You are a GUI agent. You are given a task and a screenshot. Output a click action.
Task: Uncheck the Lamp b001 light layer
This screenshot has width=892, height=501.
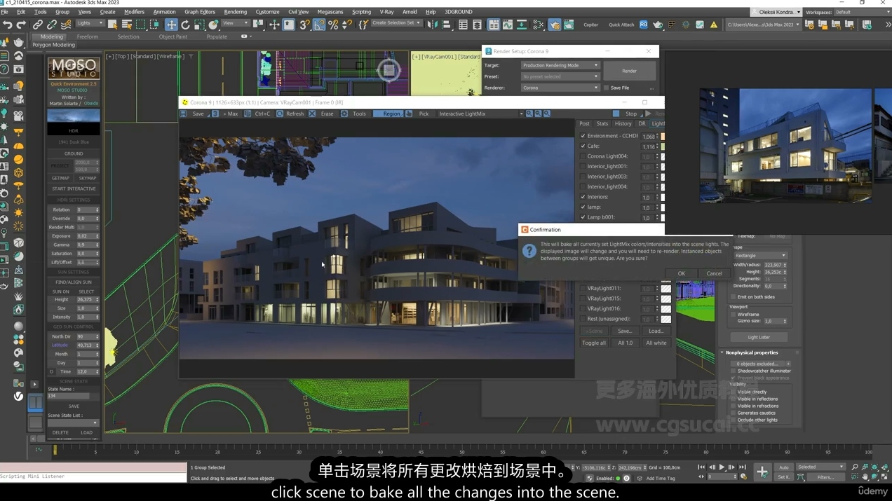[x=583, y=217]
